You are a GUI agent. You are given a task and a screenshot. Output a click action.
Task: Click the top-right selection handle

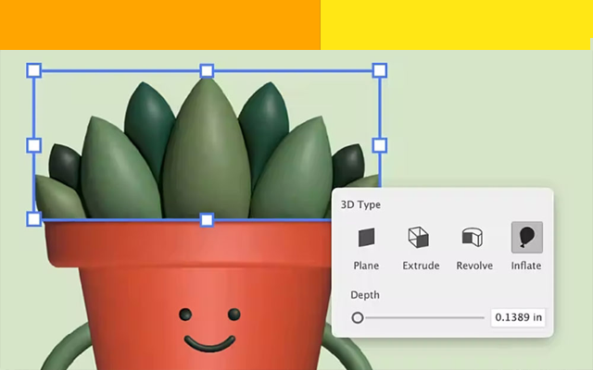[x=380, y=70]
